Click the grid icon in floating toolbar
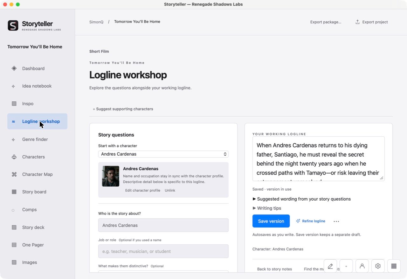This screenshot has width=407, height=279. (394, 266)
